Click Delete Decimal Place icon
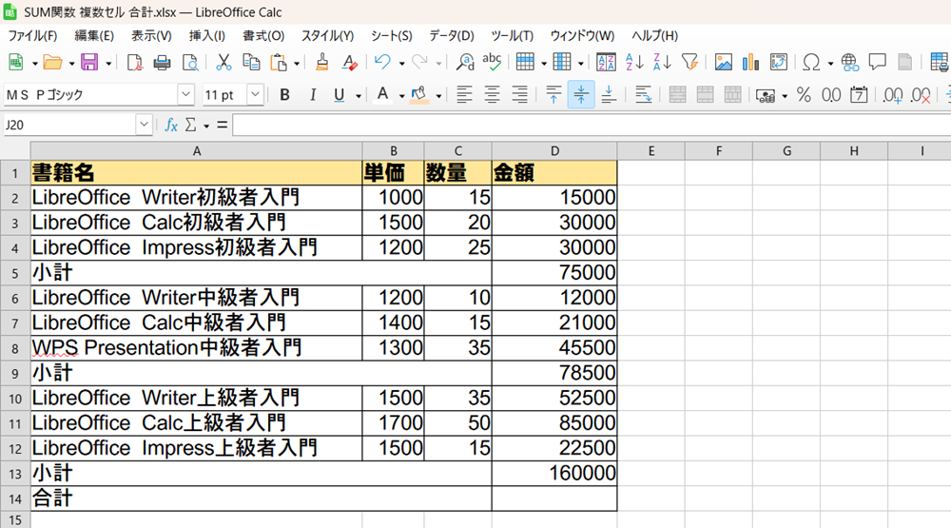This screenshot has height=528, width=951. pos(921,95)
